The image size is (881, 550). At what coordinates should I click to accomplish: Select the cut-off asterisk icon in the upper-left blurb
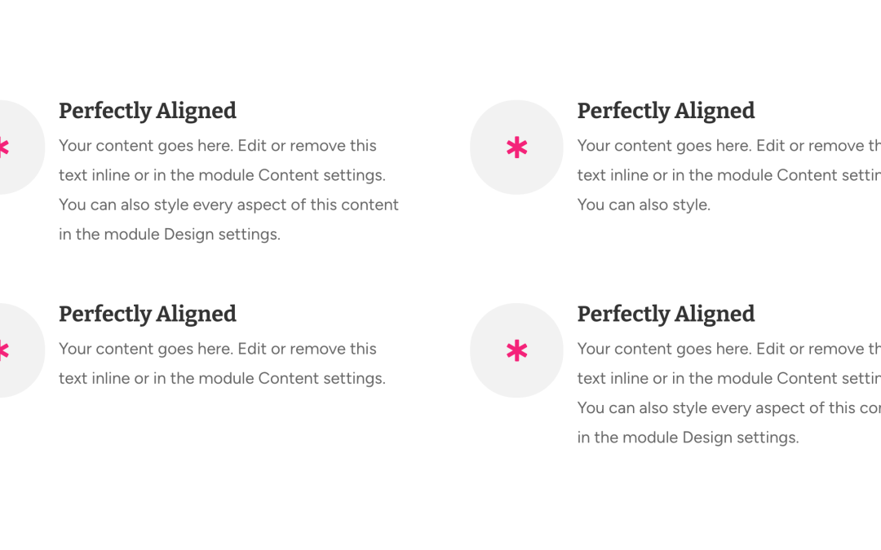pos(5,147)
